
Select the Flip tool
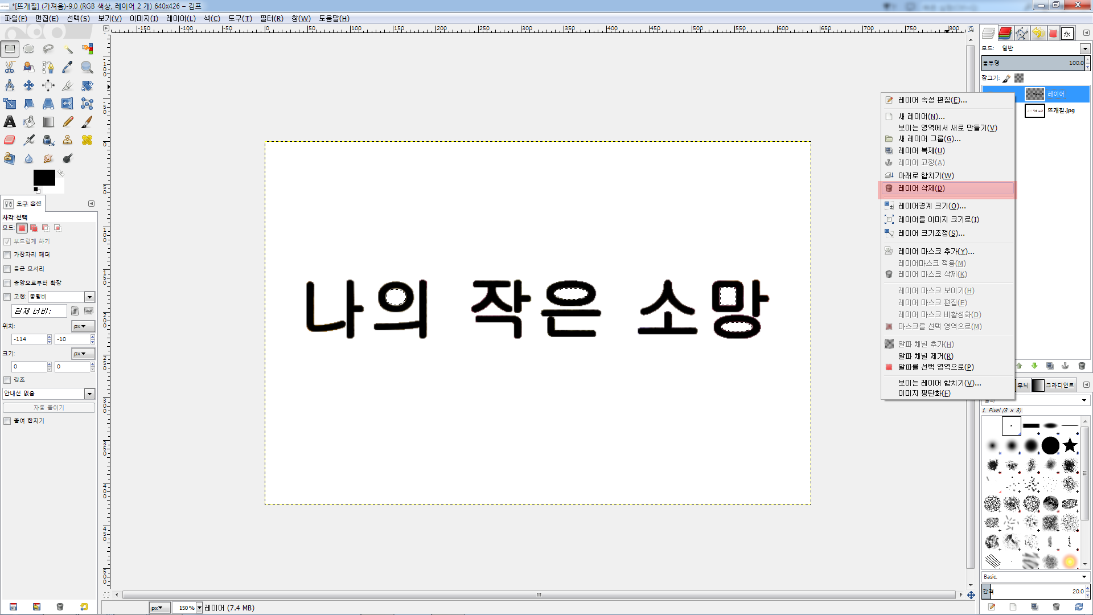68,104
